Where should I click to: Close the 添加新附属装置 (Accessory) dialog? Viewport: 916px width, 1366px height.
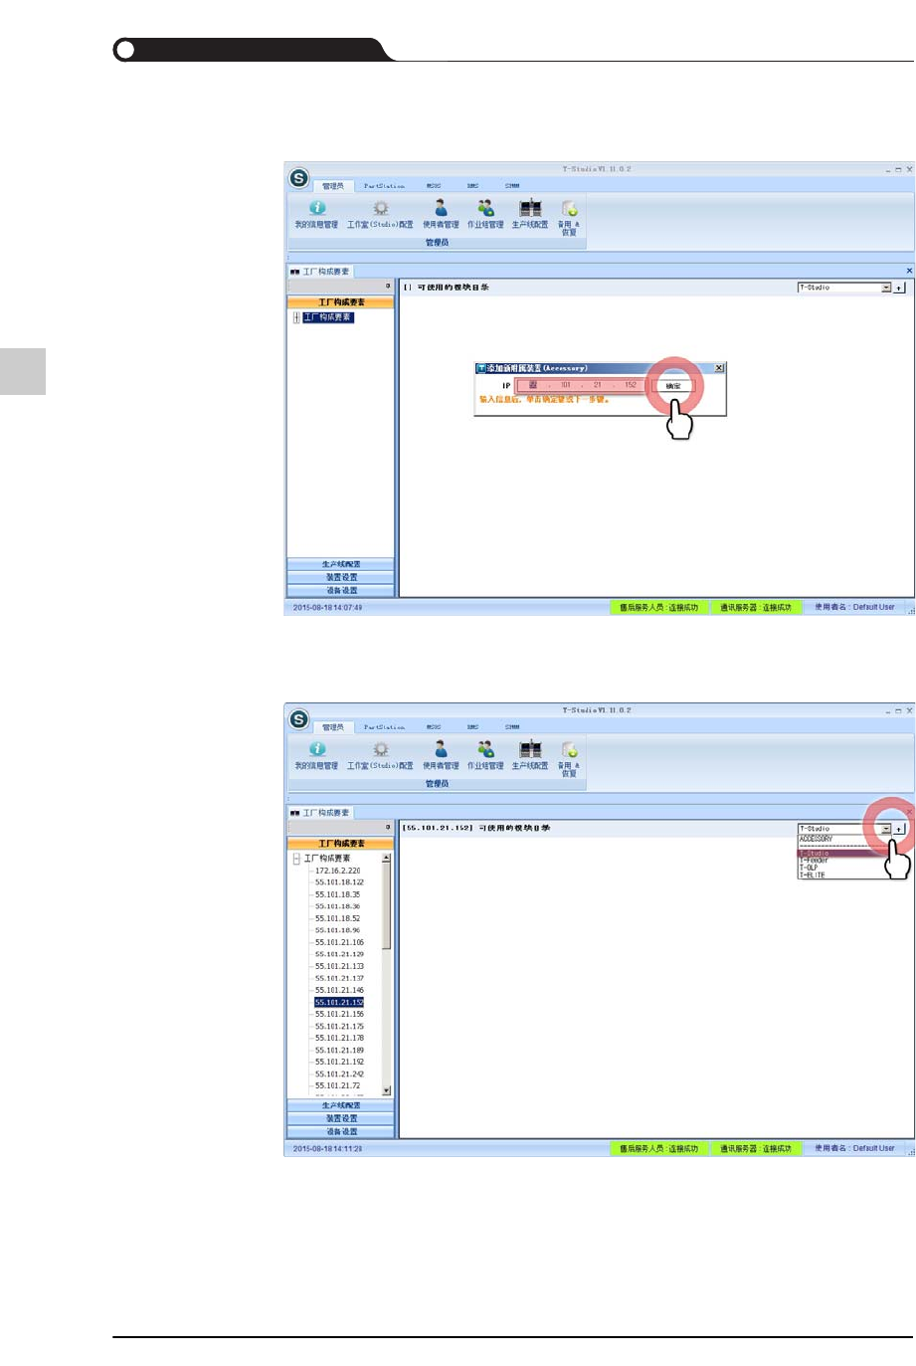click(719, 368)
